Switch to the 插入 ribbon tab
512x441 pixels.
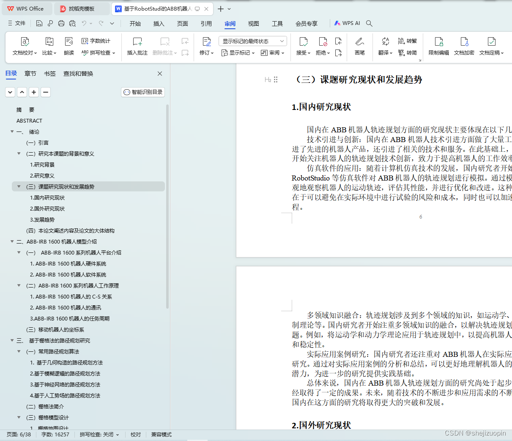pyautogui.click(x=159, y=24)
